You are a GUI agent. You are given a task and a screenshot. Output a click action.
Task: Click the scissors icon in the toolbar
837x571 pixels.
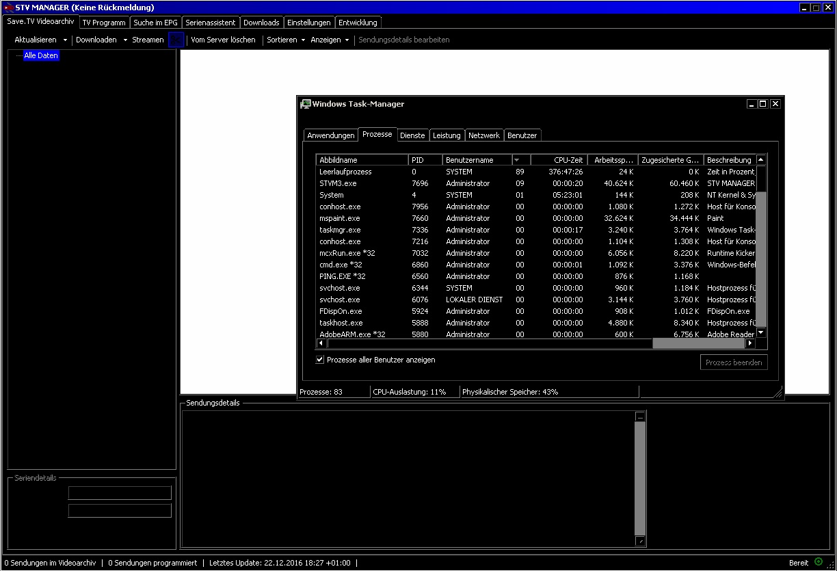pyautogui.click(x=176, y=40)
